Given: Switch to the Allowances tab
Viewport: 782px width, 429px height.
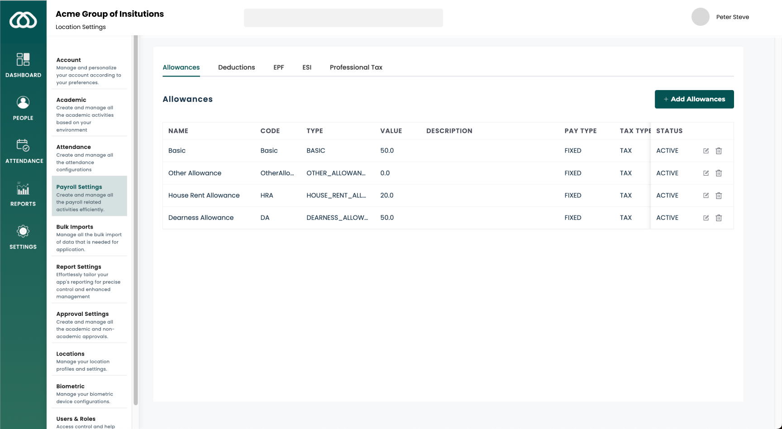Looking at the screenshot, I should (x=181, y=67).
